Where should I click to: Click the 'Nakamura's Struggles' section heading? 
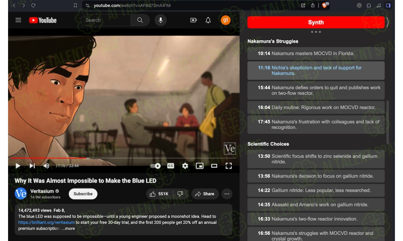coord(273,41)
